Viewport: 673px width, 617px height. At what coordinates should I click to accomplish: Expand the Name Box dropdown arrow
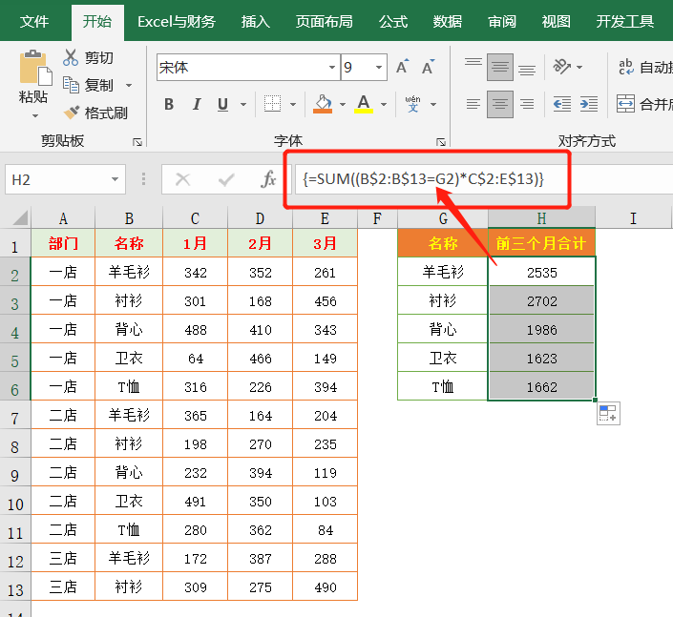pyautogui.click(x=116, y=179)
